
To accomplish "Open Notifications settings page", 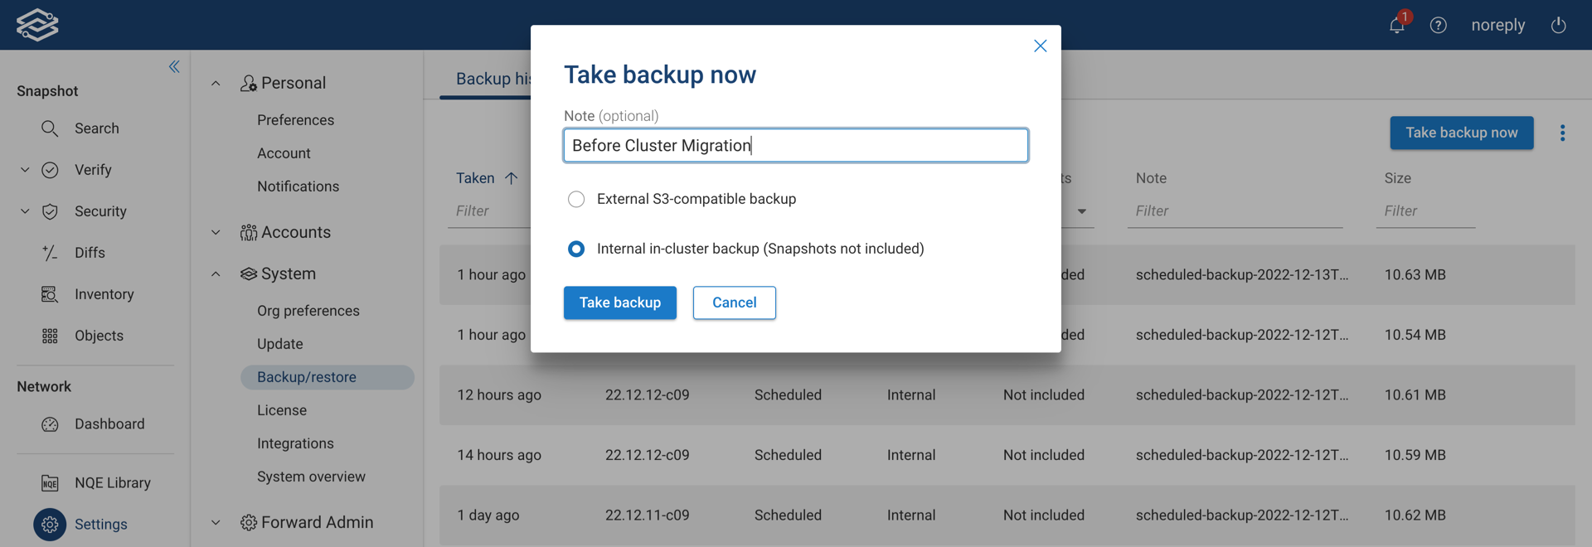I will tap(298, 186).
